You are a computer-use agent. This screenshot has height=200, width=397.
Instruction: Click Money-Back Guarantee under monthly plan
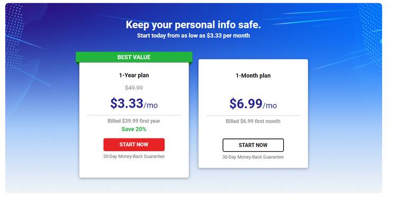point(253,157)
